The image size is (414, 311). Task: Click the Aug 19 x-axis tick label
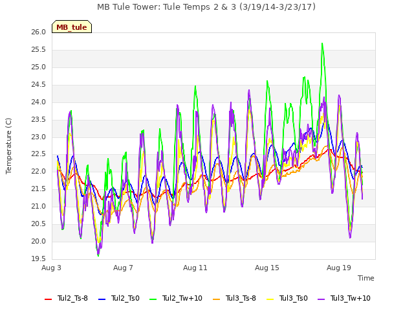(339, 268)
